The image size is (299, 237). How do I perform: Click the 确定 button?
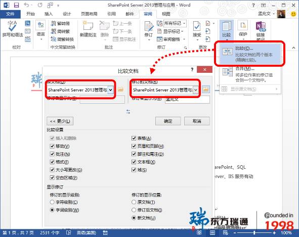168,121
